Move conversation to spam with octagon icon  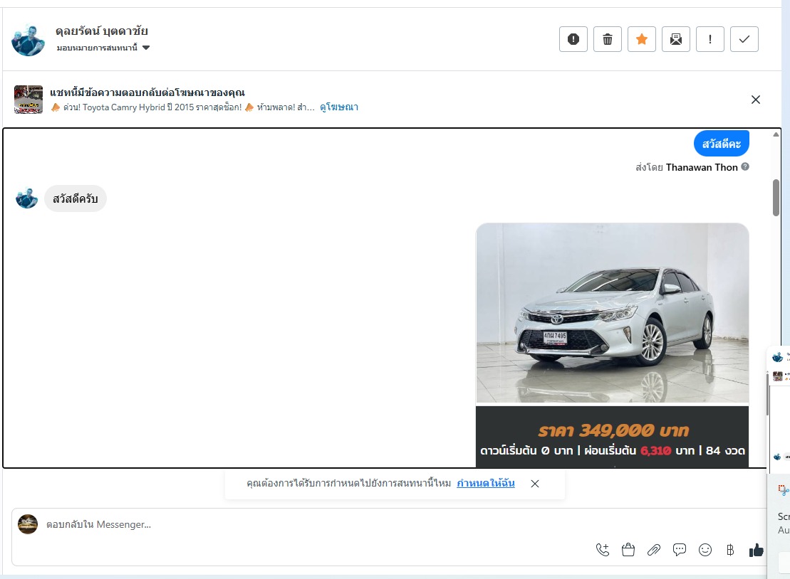pos(573,39)
